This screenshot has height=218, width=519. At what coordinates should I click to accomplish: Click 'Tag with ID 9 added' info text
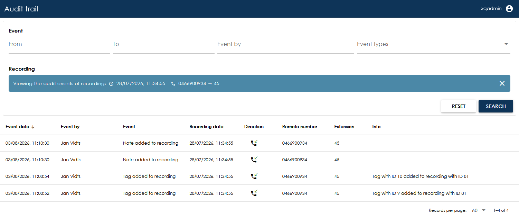pos(419,193)
